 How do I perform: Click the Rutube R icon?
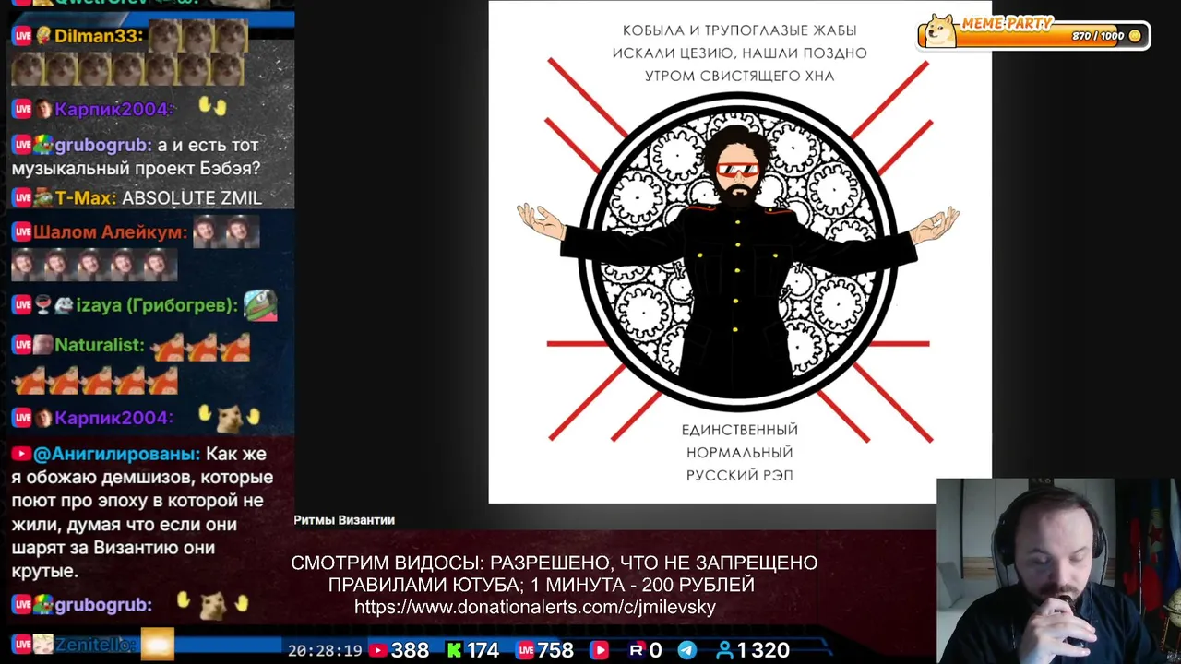(x=636, y=650)
